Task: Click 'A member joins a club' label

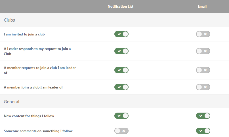Action: [33, 87]
